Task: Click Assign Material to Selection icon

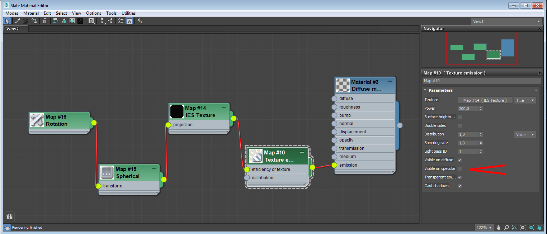Action: [34, 21]
